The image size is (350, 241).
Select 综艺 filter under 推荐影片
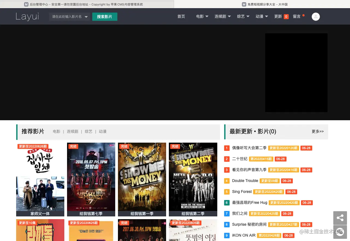pyautogui.click(x=89, y=131)
